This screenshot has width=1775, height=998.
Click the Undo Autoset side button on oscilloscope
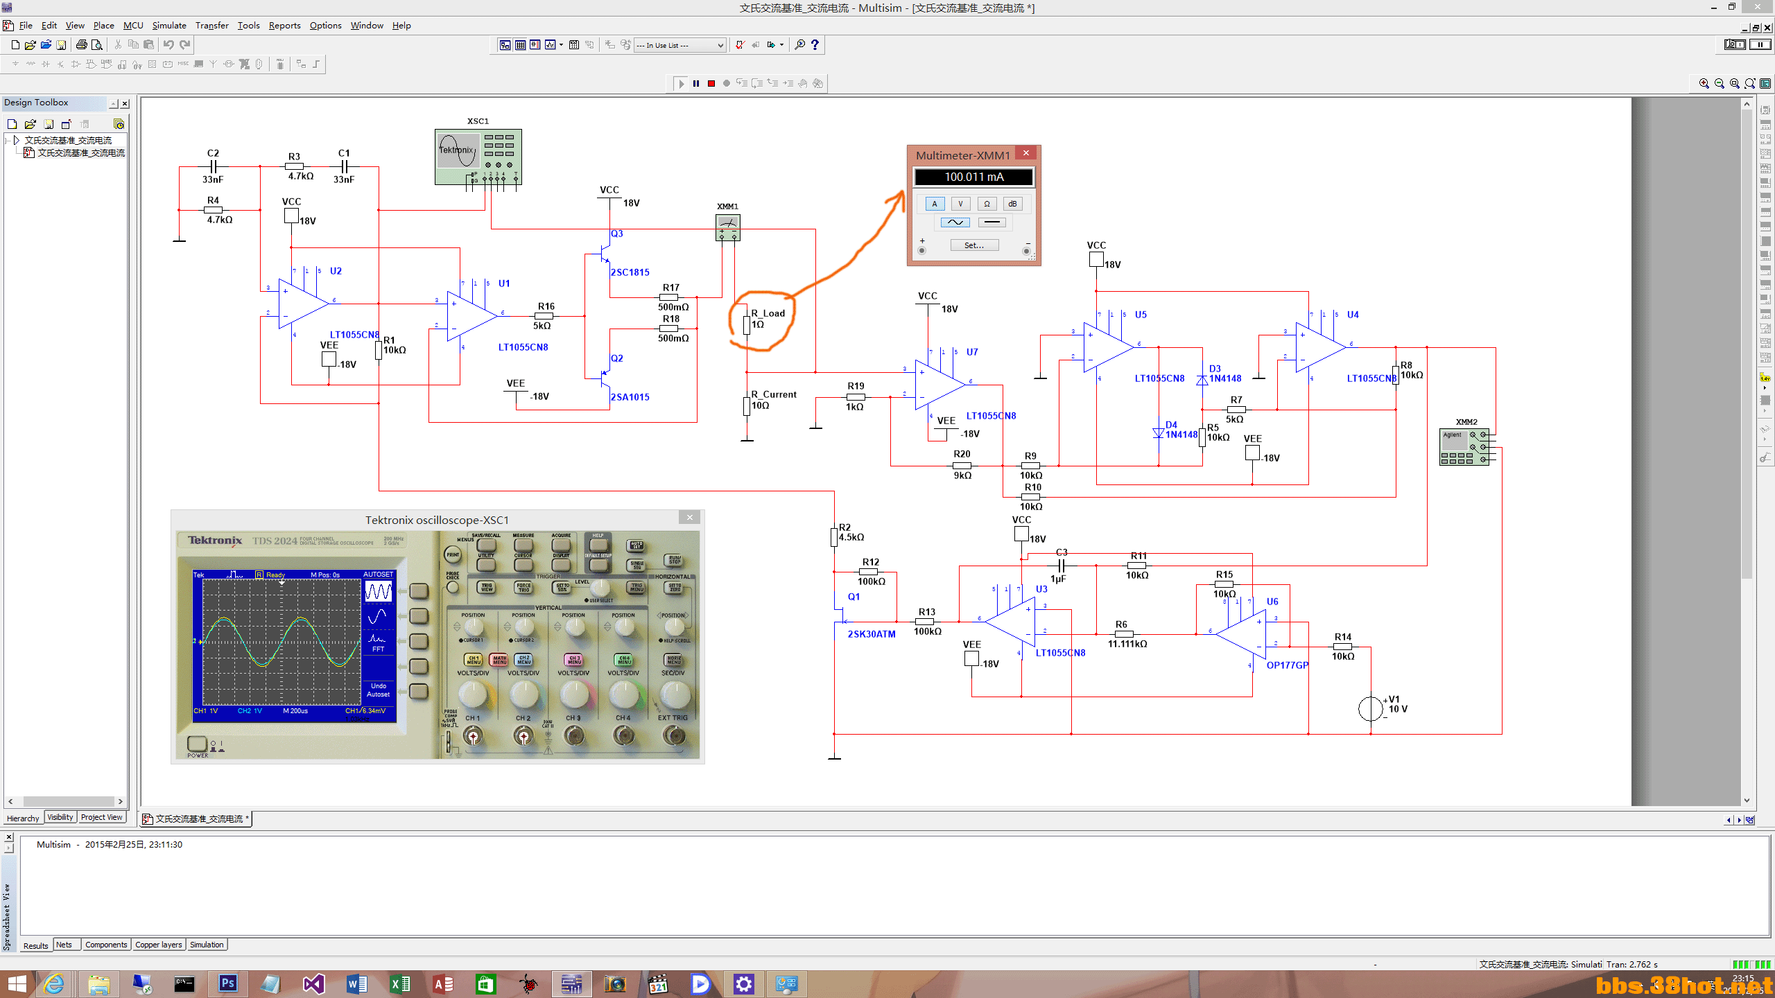(419, 691)
